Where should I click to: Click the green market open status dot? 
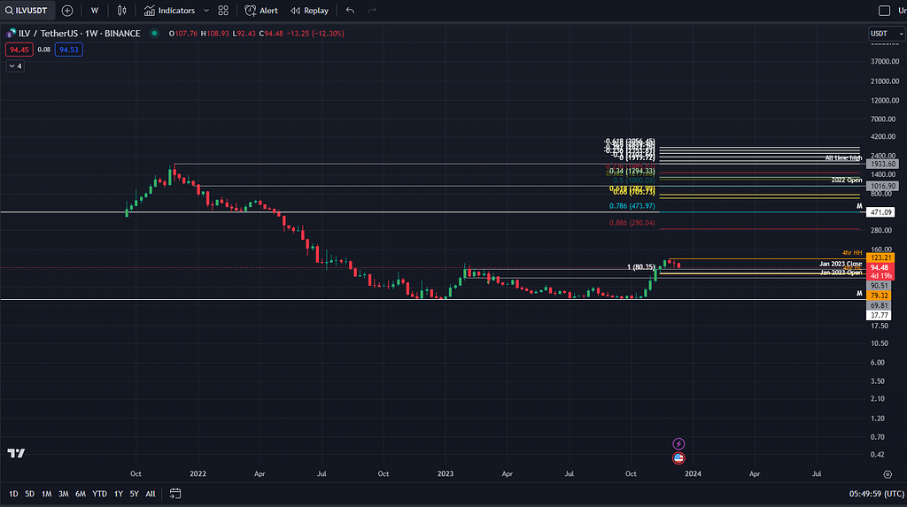154,34
